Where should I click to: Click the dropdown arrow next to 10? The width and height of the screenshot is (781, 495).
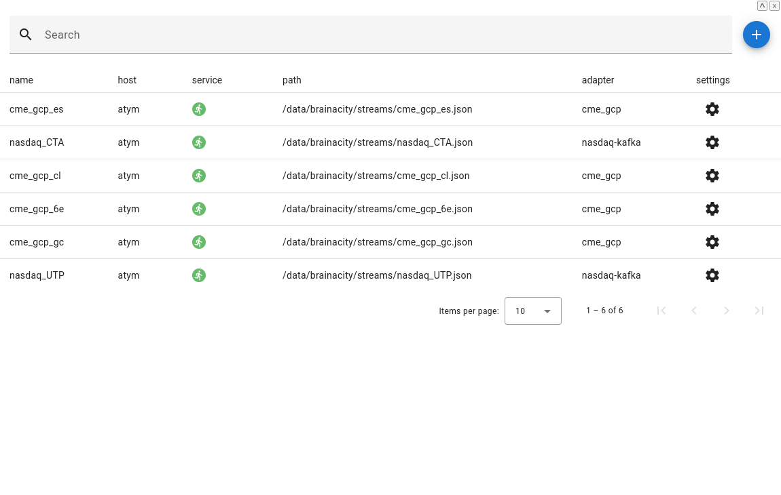click(x=547, y=311)
